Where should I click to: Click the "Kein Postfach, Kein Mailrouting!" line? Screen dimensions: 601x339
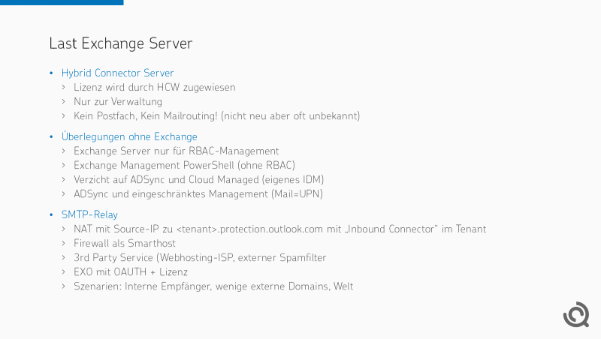(x=216, y=115)
